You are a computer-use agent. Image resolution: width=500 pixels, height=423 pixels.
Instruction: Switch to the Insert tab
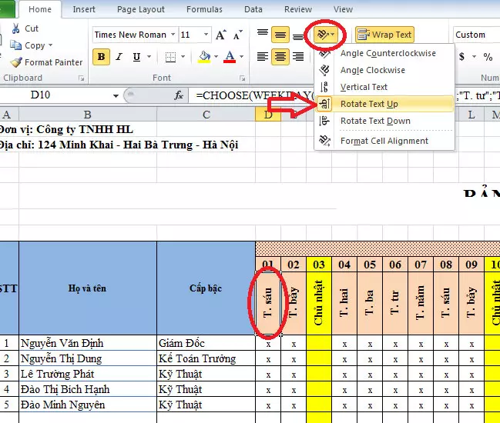tap(84, 9)
